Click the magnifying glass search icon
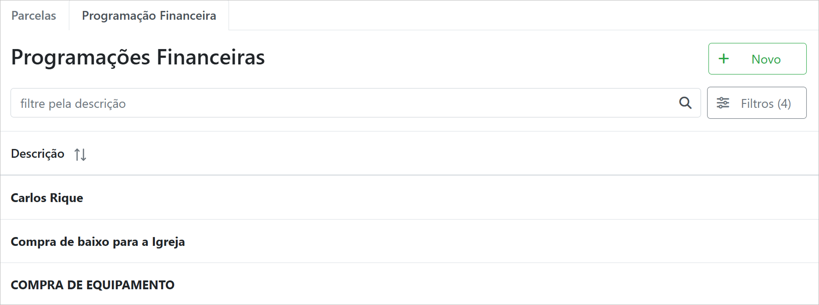Image resolution: width=819 pixels, height=305 pixels. 685,103
